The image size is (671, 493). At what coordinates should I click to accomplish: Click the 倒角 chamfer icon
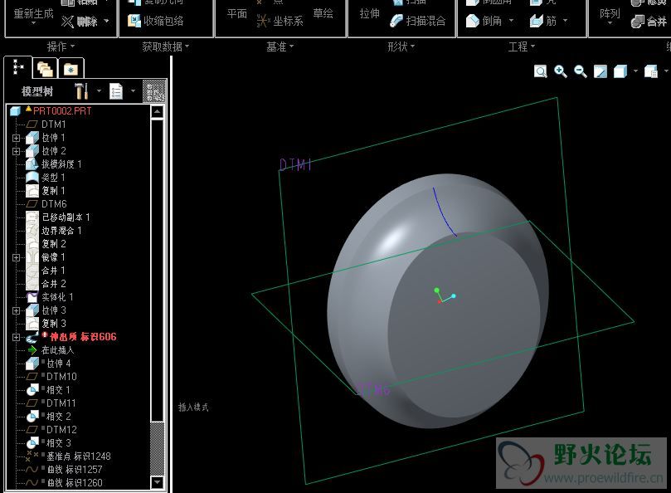[473, 21]
